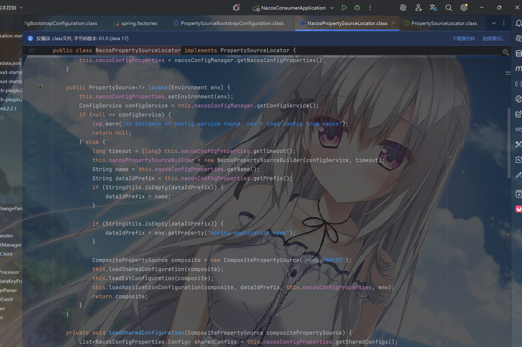Click the link-chain plugin icon in right sidebar

(x=518, y=129)
